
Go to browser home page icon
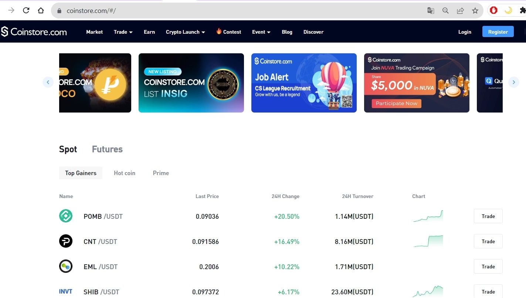point(41,10)
